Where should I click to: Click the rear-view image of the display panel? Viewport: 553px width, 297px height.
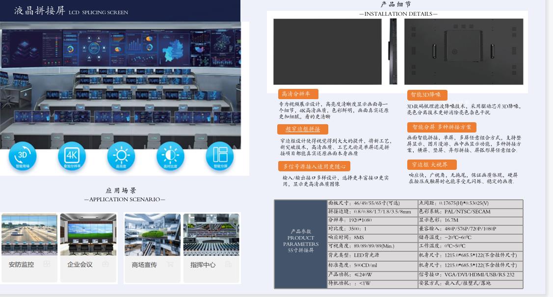tap(463, 52)
